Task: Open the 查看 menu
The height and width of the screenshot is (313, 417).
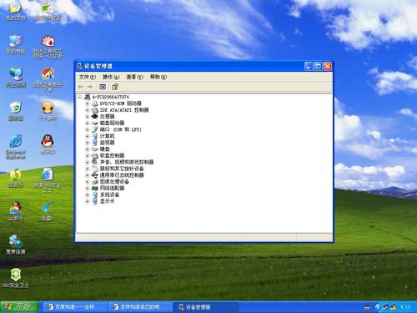Action: [x=134, y=77]
